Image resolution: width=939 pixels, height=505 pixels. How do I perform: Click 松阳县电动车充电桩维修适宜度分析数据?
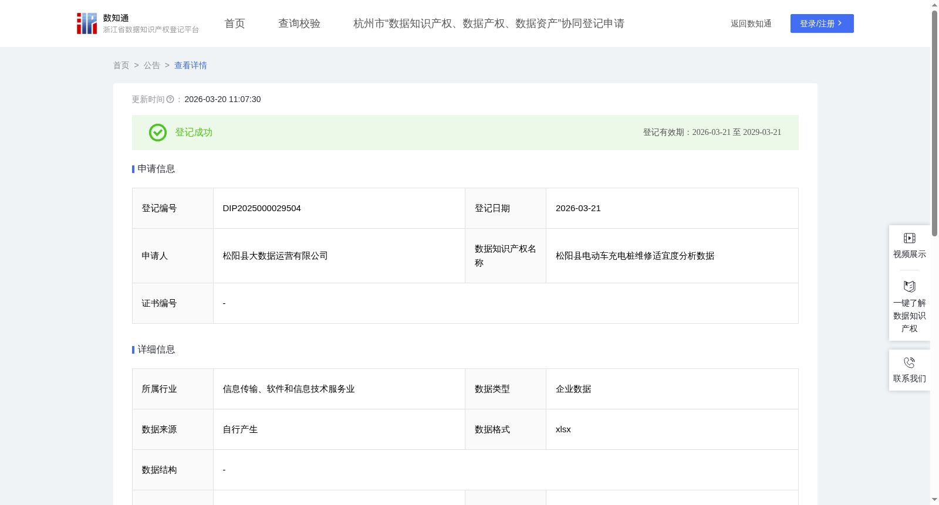pyautogui.click(x=635, y=256)
